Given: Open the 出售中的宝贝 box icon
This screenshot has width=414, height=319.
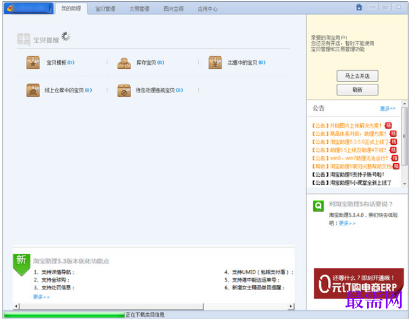Looking at the screenshot, I should coord(215,63).
